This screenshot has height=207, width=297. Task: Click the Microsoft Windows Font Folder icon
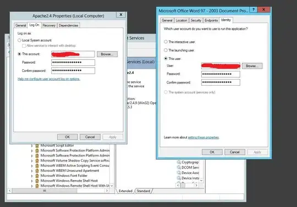point(37,176)
